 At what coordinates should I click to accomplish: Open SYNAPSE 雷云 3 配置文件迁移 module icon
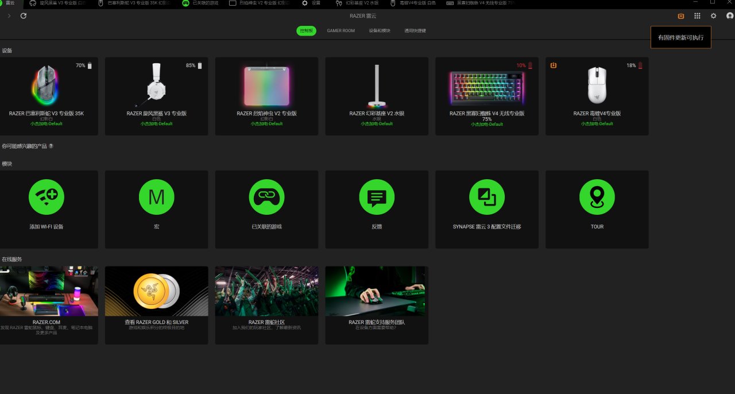487,197
